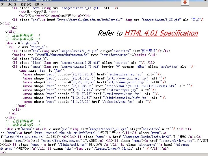Click the li class="menu" usemap="#Map" line

tap(103, 67)
